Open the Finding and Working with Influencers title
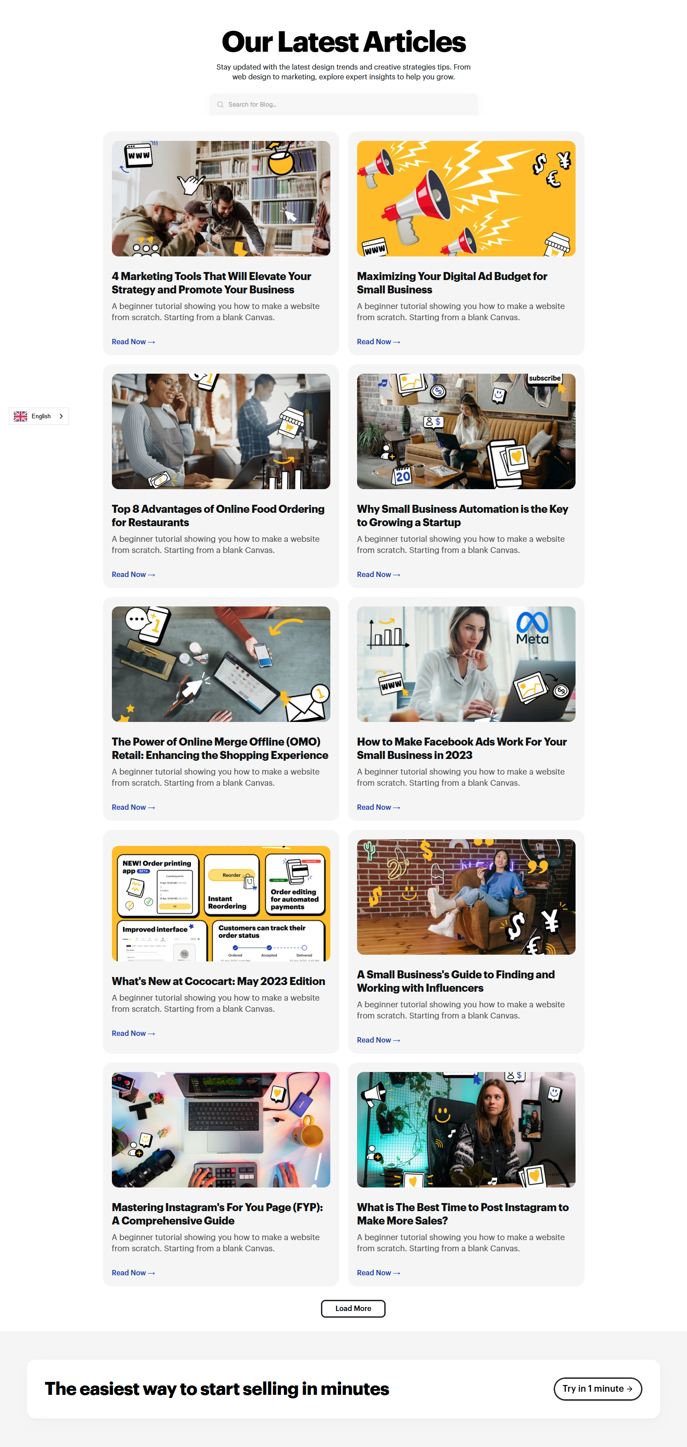The image size is (687, 1447). (456, 981)
